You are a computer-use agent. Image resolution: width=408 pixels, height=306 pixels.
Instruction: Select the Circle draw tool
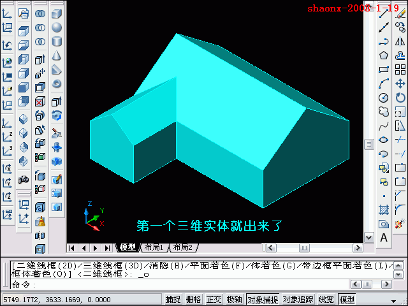[x=384, y=98]
